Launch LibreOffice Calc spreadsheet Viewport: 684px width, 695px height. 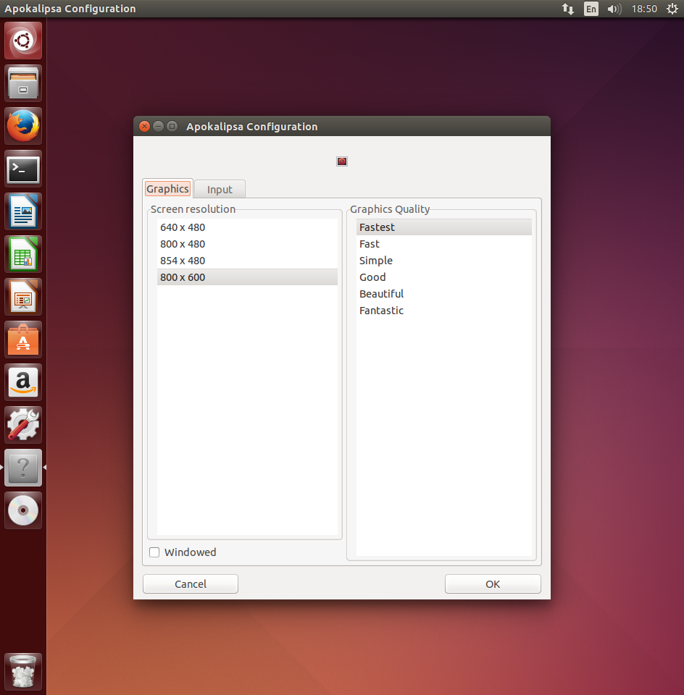[x=23, y=254]
